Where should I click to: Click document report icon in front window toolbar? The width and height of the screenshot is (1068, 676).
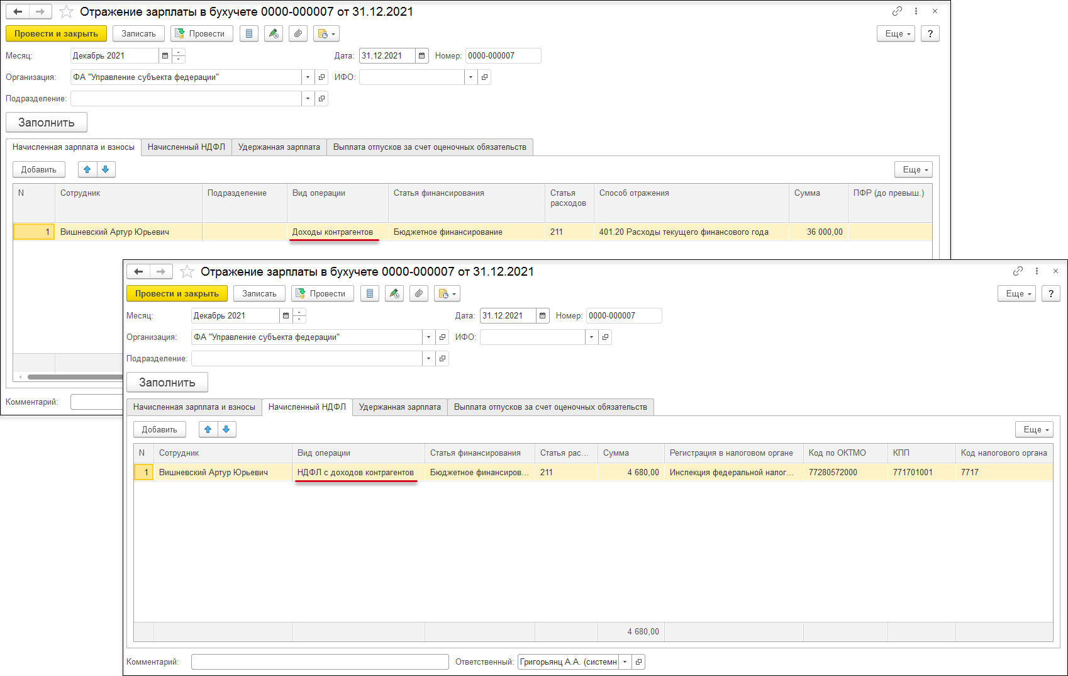[x=370, y=293]
